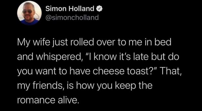
Task: Click the sunglasses on the profile photo
Action: [27, 11]
